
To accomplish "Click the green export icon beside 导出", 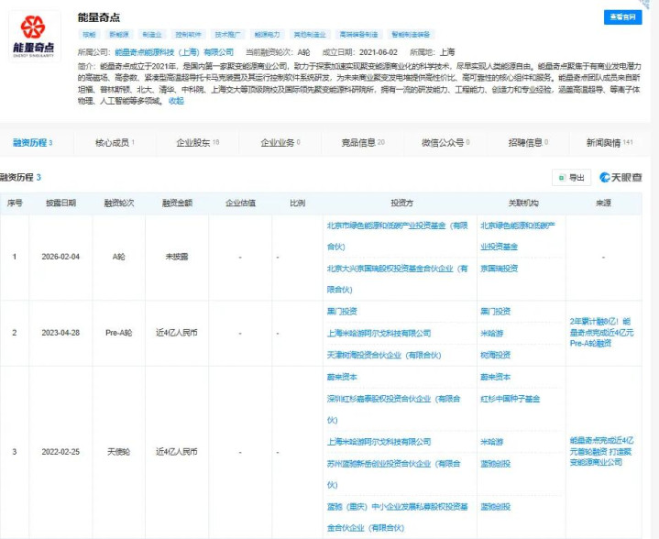I will click(x=562, y=178).
